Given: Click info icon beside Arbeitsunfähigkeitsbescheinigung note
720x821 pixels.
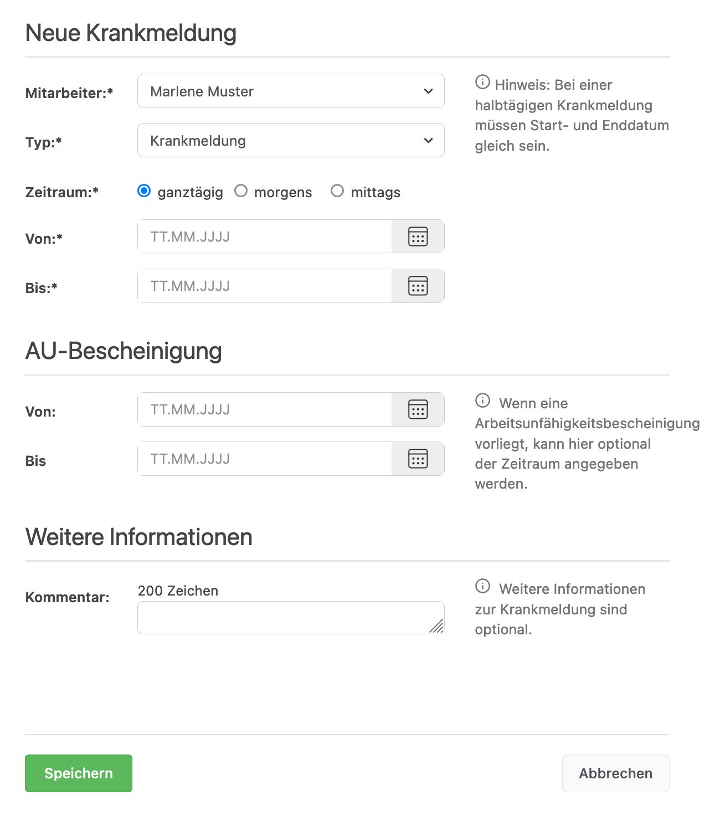Looking at the screenshot, I should tap(482, 400).
